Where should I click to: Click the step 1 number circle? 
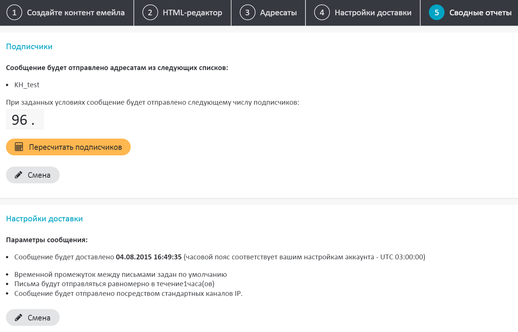14,13
